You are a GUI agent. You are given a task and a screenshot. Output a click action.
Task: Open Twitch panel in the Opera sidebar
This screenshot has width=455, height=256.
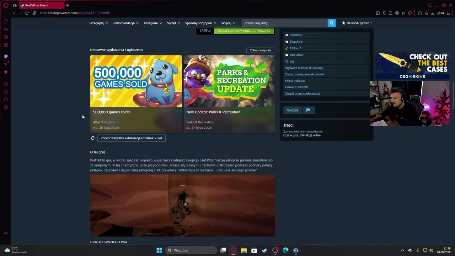[x=6, y=56]
